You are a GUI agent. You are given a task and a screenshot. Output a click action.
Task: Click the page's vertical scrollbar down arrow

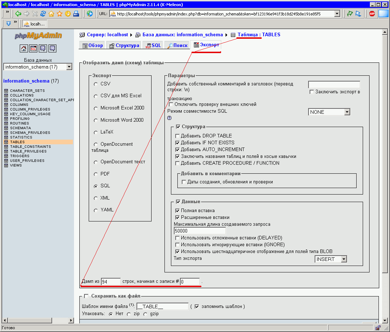tap(385, 320)
